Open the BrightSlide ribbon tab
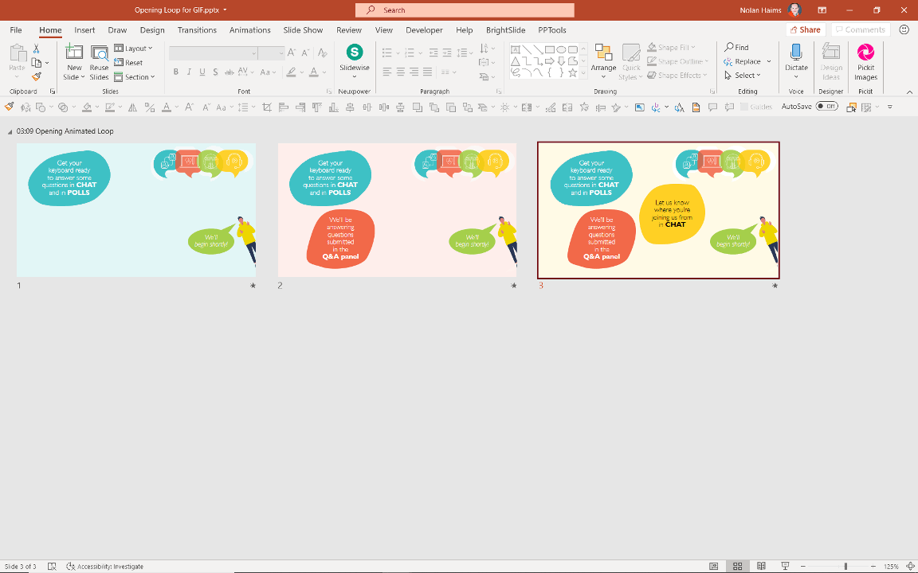Screen dimensions: 918x573 (x=505, y=29)
